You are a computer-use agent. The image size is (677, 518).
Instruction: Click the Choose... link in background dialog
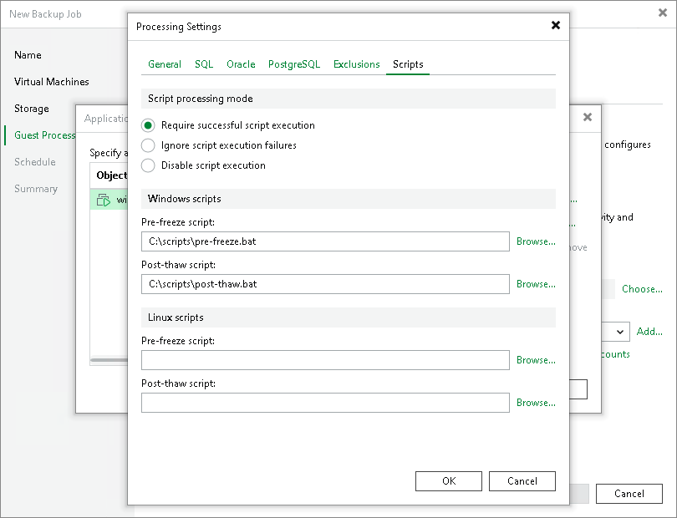(x=642, y=289)
